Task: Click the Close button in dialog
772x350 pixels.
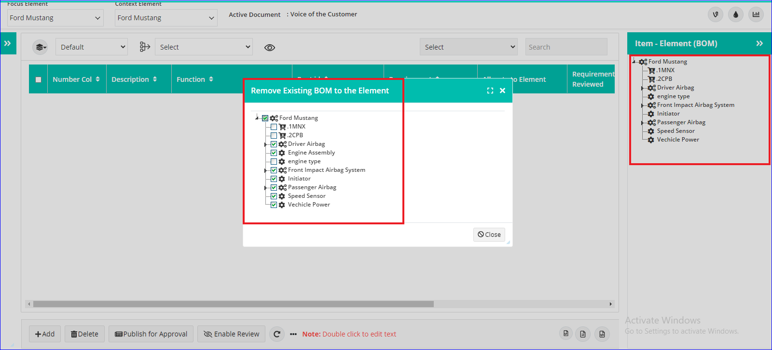Action: (x=489, y=234)
